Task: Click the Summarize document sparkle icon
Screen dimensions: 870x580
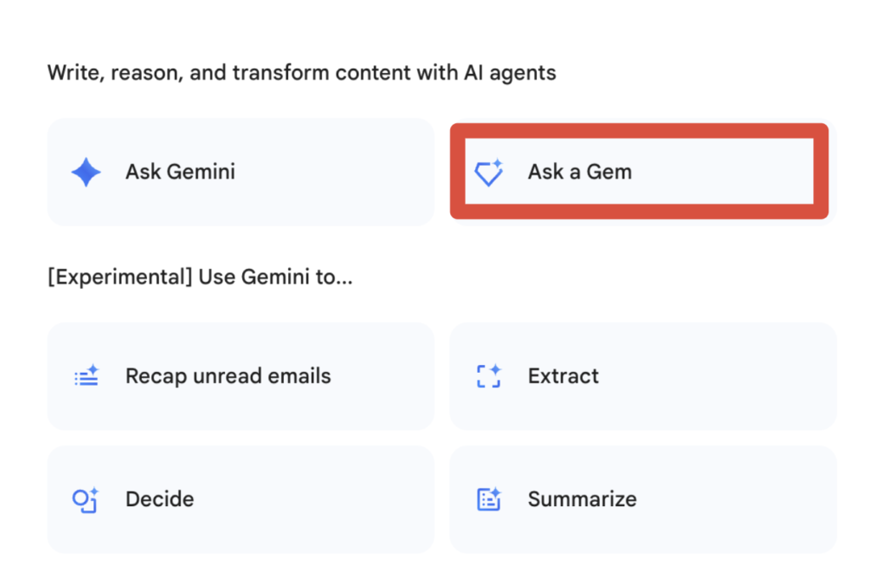Action: (x=489, y=499)
